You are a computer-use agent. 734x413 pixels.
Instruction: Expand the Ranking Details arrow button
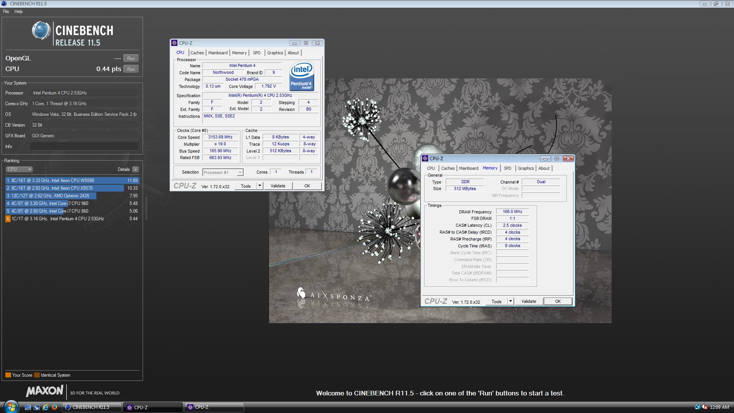(x=136, y=169)
